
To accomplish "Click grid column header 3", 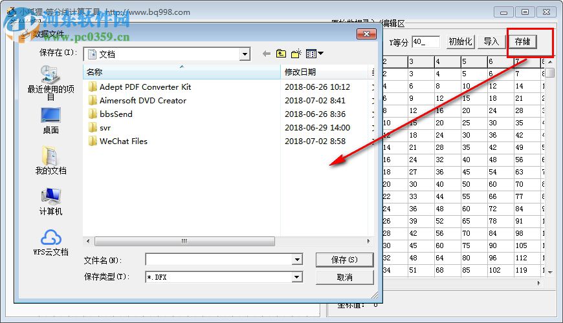I will pos(421,61).
